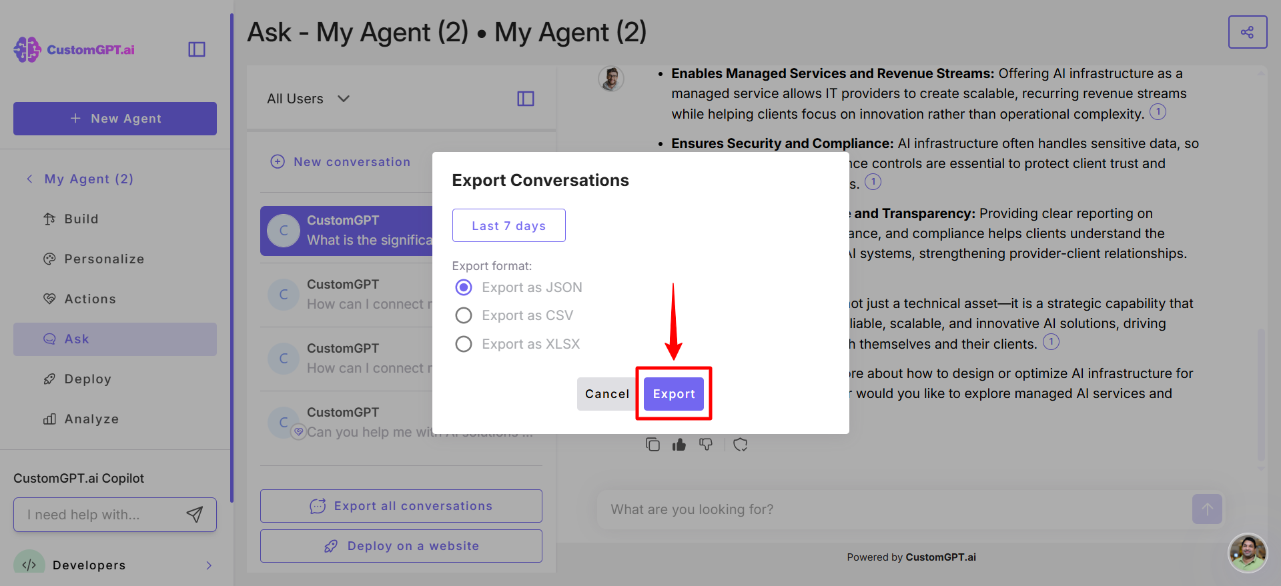The image size is (1281, 586).
Task: Click Export all conversations button
Action: [401, 506]
